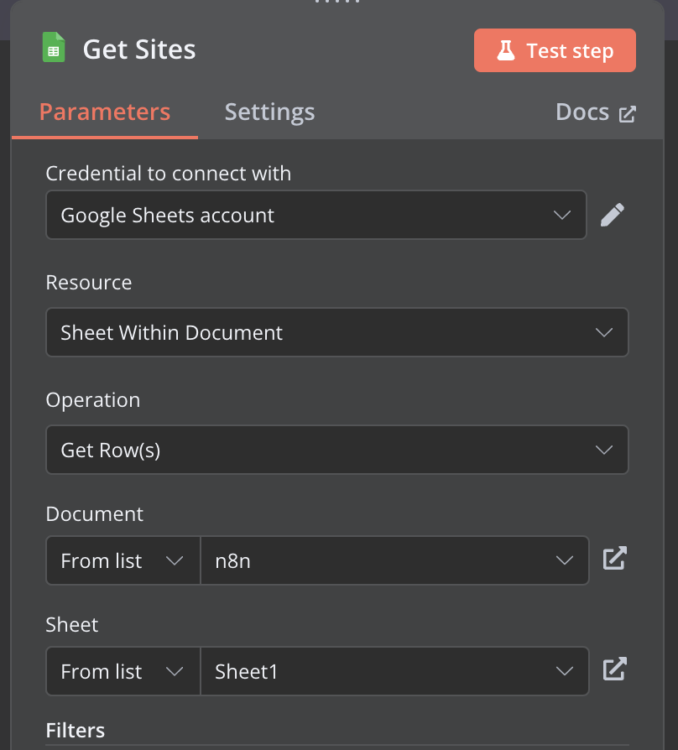Change Document mode From list selector
This screenshot has width=678, height=750.
(123, 560)
